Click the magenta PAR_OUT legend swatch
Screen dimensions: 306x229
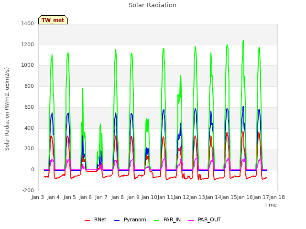[191, 220]
